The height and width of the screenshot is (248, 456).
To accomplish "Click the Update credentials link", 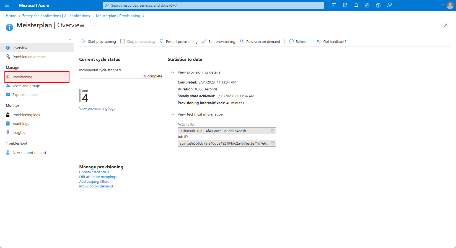I will point(94,172).
